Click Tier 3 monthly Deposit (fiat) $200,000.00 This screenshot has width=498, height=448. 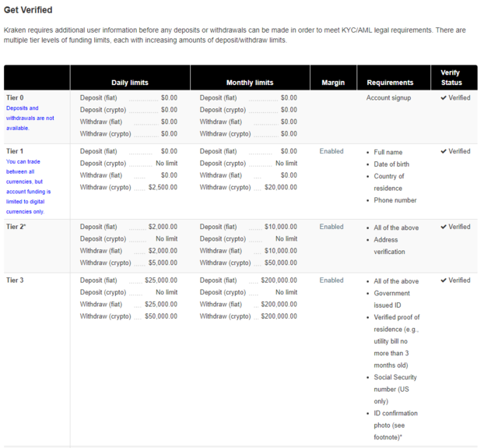279,280
